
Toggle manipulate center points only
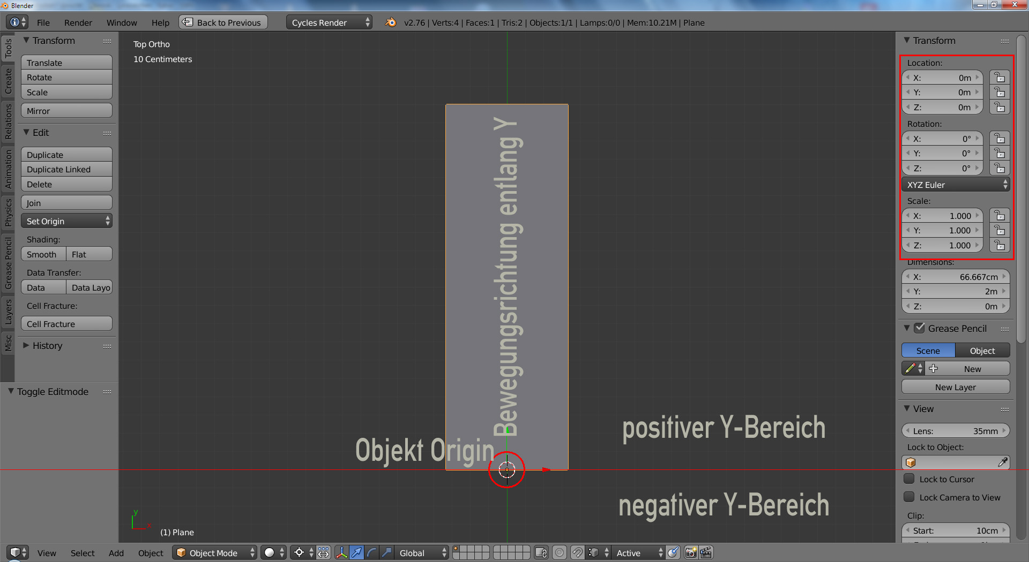324,553
